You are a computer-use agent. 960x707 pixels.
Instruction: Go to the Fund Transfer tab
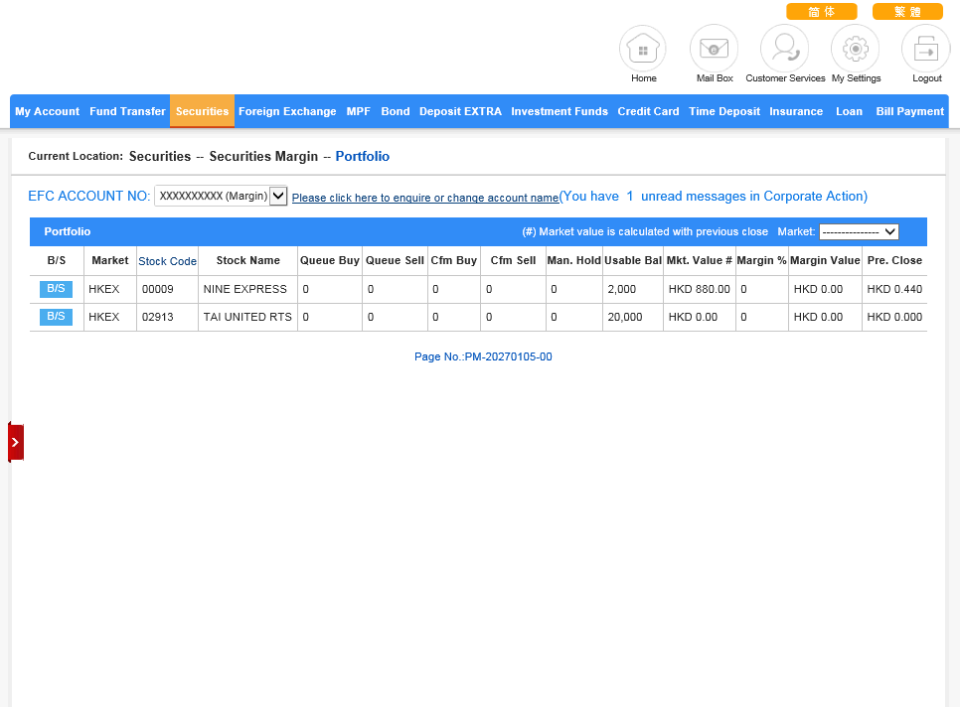(x=127, y=111)
